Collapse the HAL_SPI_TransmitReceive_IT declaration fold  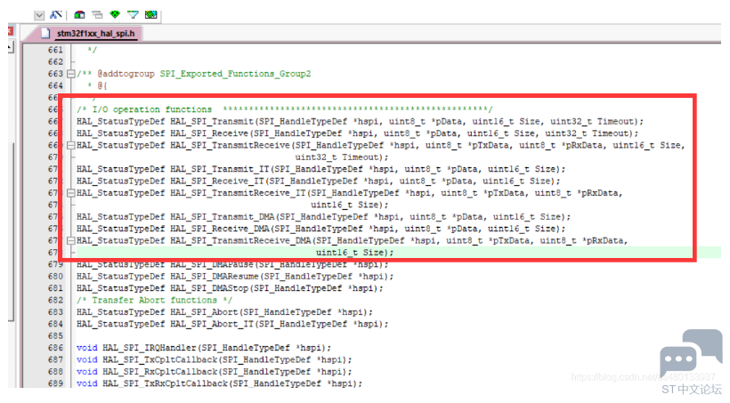coord(71,193)
